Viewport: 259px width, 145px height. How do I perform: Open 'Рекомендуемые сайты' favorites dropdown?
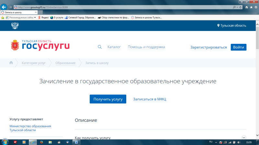click(21, 17)
